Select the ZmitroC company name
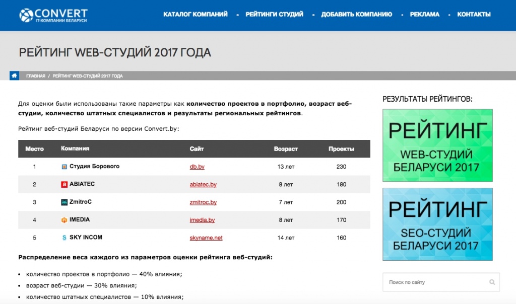The image size is (516, 304). pyautogui.click(x=81, y=202)
